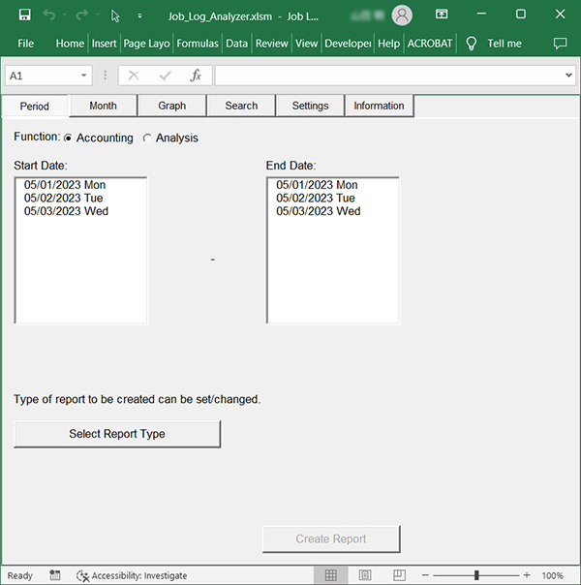Click the Enter checkmark formula bar icon
Image resolution: width=581 pixels, height=585 pixels.
click(165, 76)
